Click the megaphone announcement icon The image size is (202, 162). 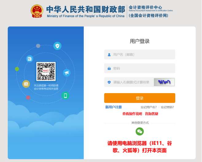tap(67, 73)
